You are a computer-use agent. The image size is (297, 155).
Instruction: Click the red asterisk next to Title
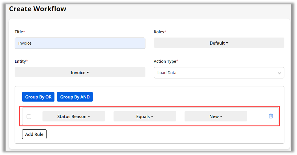[x=24, y=32]
